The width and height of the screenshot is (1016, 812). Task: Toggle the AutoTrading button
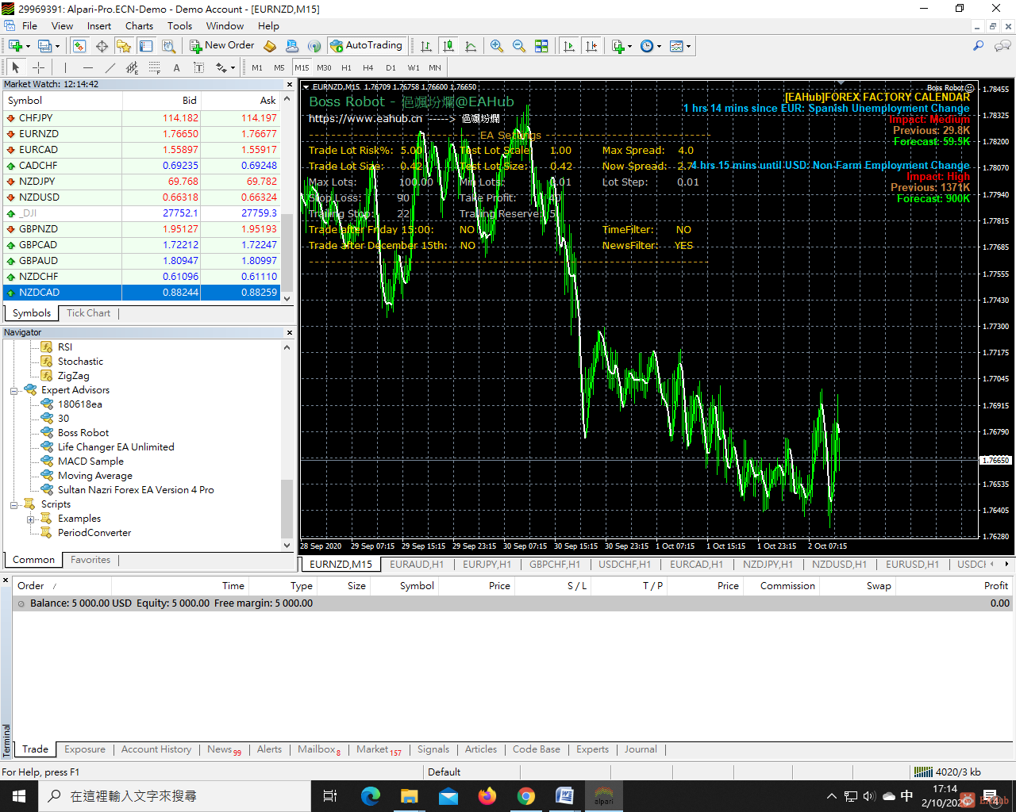tap(367, 45)
